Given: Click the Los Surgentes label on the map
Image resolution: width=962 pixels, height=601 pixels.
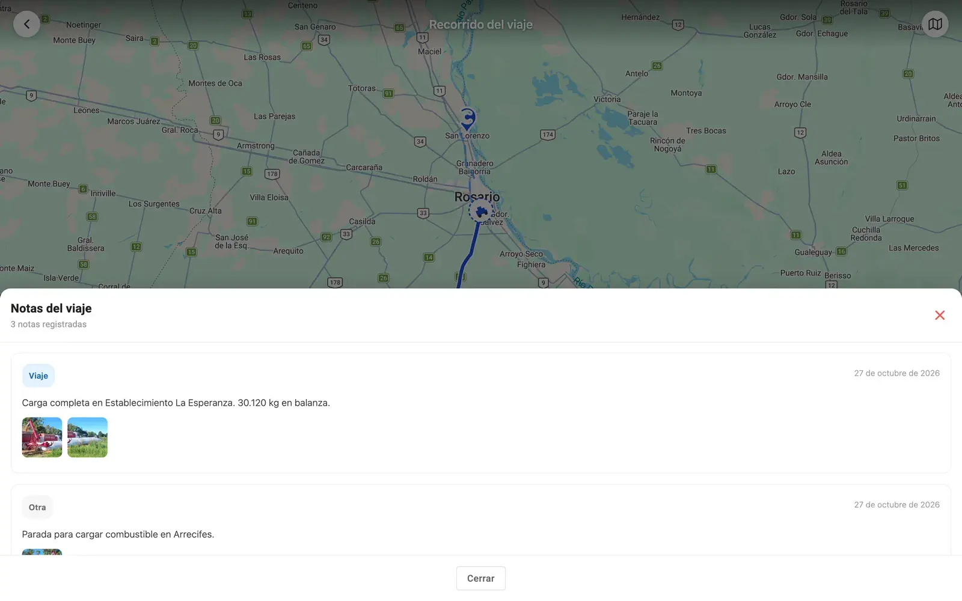Looking at the screenshot, I should point(154,204).
